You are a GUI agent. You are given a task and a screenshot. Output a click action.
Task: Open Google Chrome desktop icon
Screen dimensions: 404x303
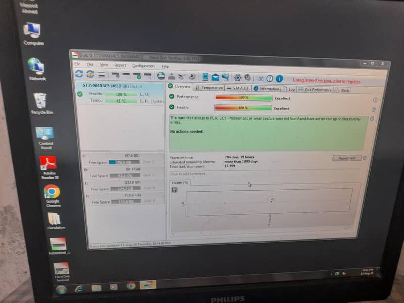53,195
